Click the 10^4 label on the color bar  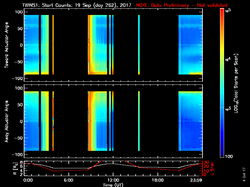pyautogui.click(x=228, y=59)
